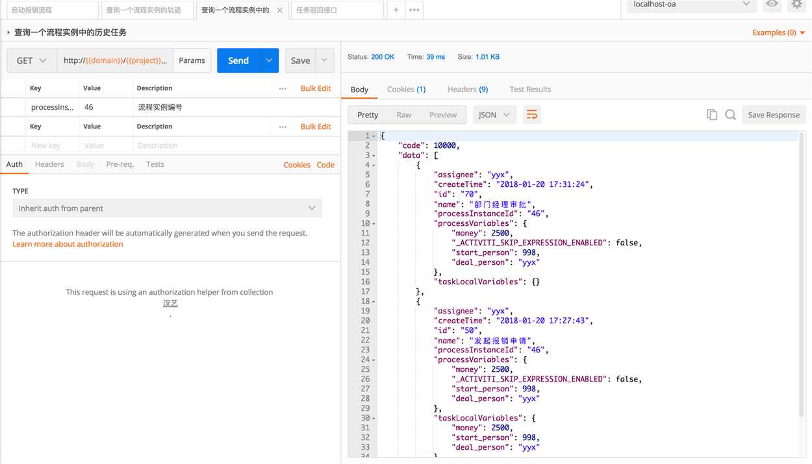Switch to the Tests request tab
Image resolution: width=812 pixels, height=464 pixels.
(x=155, y=164)
